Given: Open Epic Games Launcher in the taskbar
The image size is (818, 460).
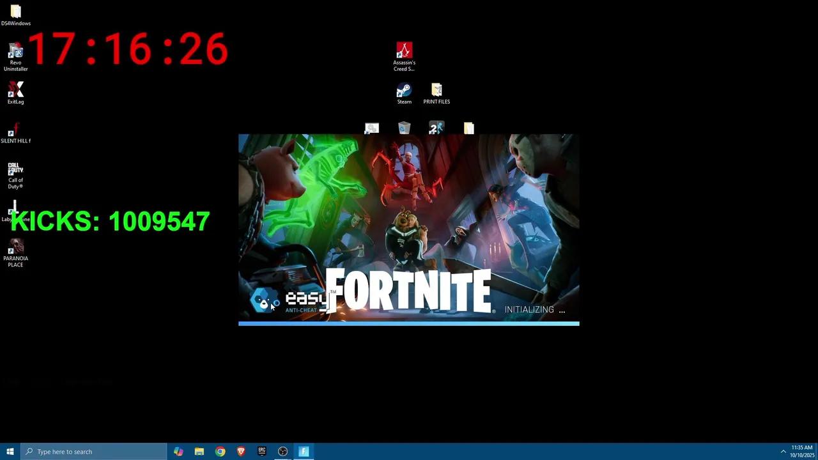Looking at the screenshot, I should [262, 452].
